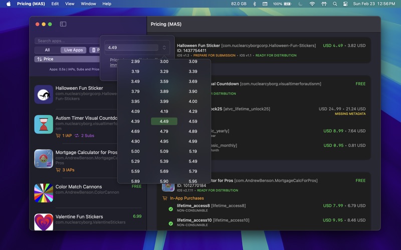The width and height of the screenshot is (401, 250).
Task: Click the 4.49 price field in popover
Action: click(132, 47)
